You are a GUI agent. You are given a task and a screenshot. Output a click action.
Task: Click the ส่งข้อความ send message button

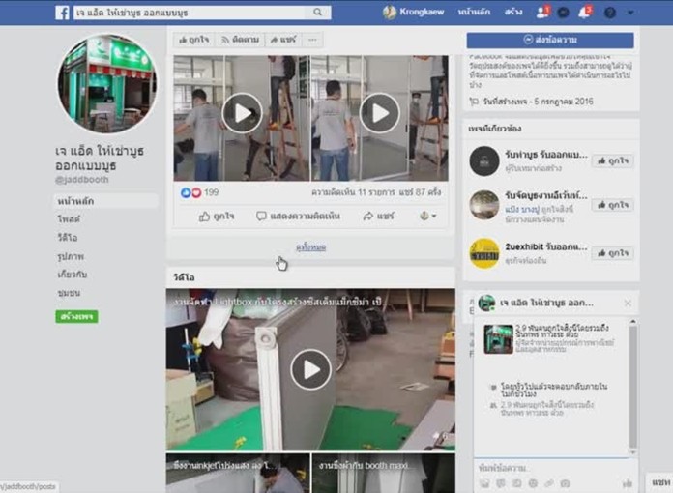coord(550,40)
